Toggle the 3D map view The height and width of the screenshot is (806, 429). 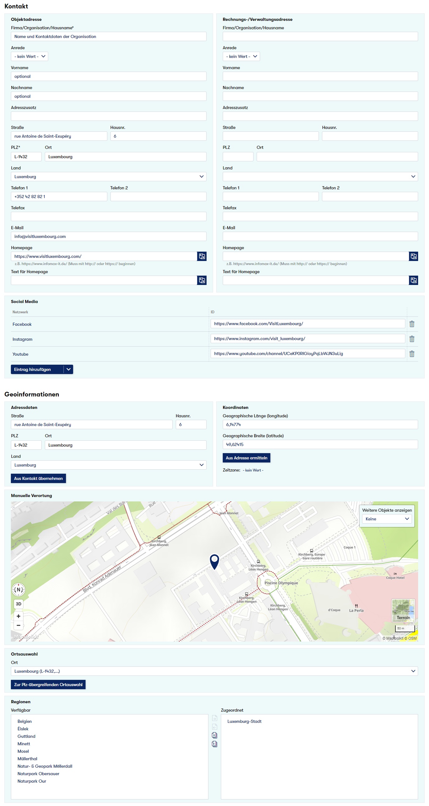click(18, 604)
